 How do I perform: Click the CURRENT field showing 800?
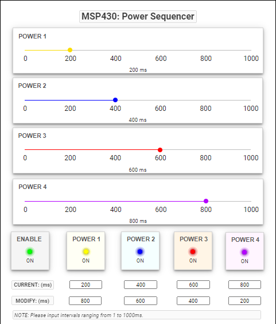[x=244, y=285]
